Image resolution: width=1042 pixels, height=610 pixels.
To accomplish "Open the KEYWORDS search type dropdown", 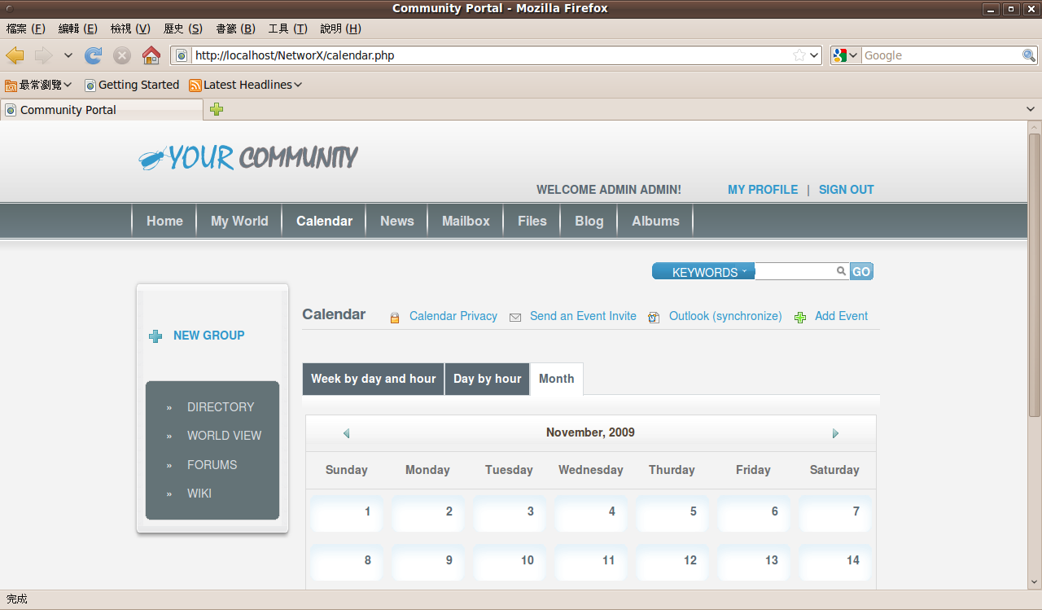I will pyautogui.click(x=703, y=271).
